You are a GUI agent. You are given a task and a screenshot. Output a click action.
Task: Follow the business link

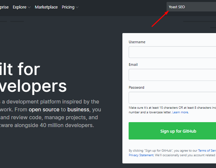78,110
